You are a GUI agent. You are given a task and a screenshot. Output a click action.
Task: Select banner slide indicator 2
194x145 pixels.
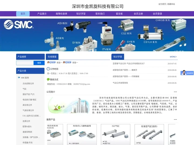pyautogui.click(x=93, y=50)
